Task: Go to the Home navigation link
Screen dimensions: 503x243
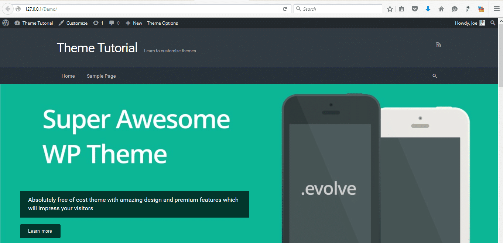Action: tap(68, 76)
